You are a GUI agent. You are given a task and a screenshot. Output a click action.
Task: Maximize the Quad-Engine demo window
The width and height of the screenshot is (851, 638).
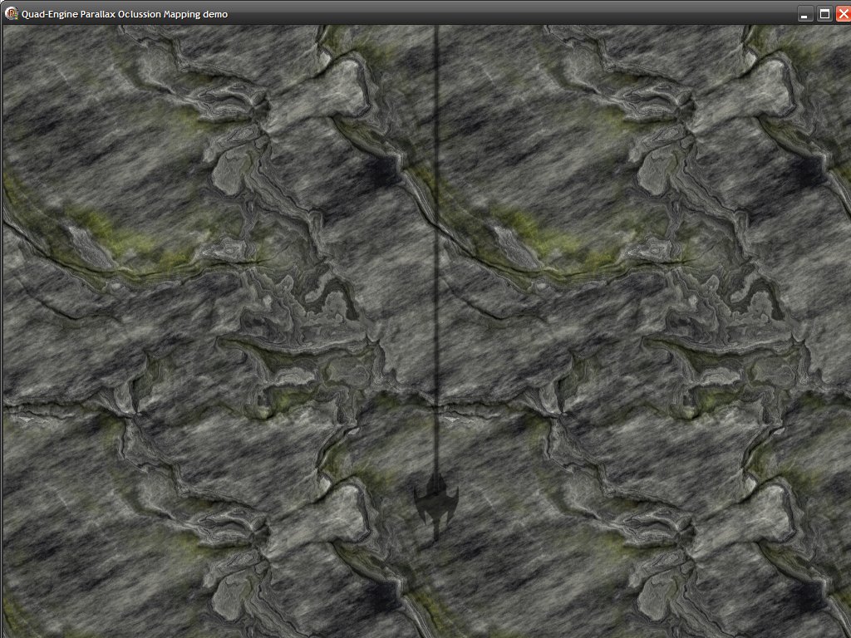click(824, 14)
